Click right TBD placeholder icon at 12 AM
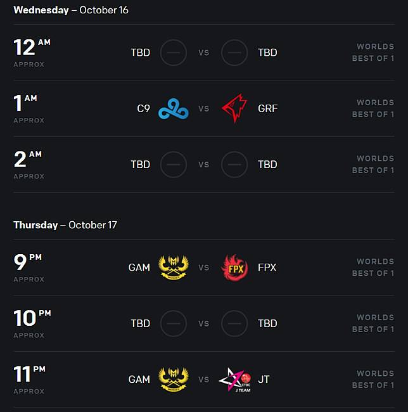The width and height of the screenshot is (408, 412). coord(234,53)
